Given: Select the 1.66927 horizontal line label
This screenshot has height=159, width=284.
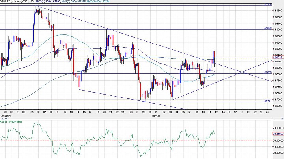Looking at the screenshot, I should coord(267,100).
